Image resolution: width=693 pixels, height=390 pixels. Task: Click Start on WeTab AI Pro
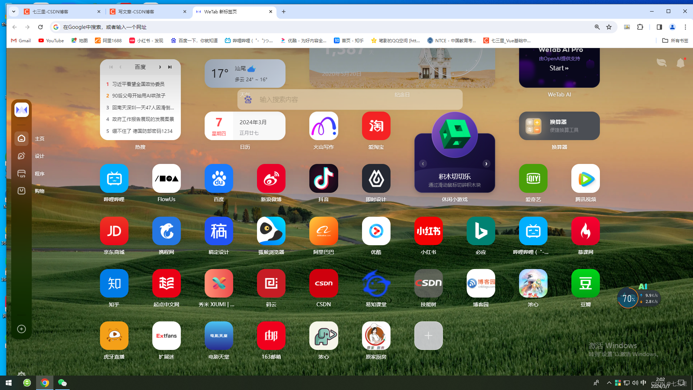(559, 68)
